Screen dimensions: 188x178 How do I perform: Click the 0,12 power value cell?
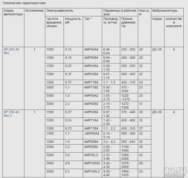point(73,51)
